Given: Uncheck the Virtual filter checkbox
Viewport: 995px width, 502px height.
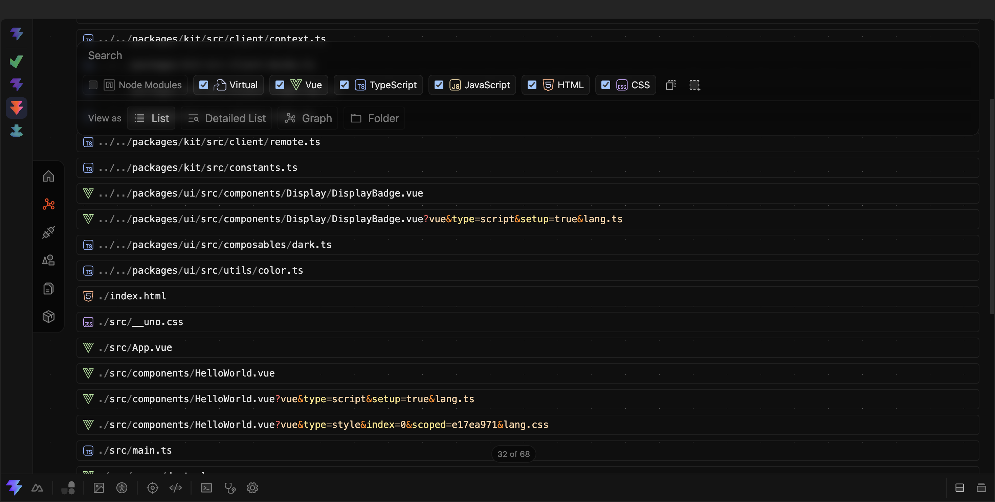Looking at the screenshot, I should point(203,85).
